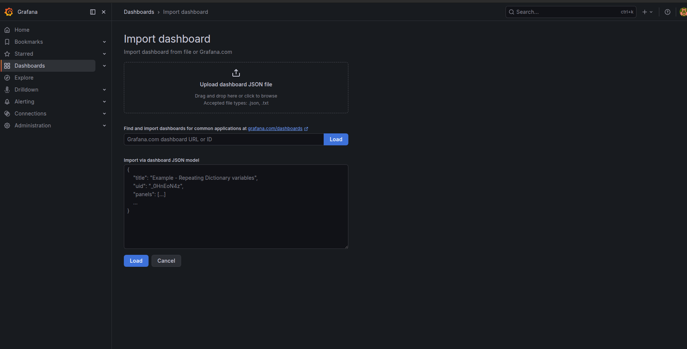Click the Explore compass icon
This screenshot has height=349, width=687.
click(7, 78)
